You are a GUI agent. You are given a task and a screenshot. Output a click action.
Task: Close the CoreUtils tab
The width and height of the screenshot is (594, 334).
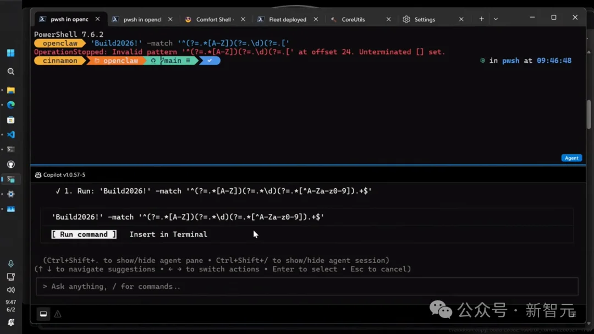pos(388,19)
